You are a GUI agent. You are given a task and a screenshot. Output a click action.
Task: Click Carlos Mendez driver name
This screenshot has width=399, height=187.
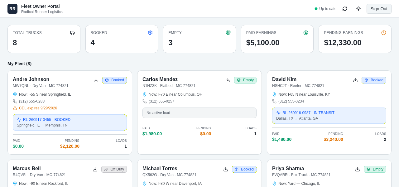160,79
